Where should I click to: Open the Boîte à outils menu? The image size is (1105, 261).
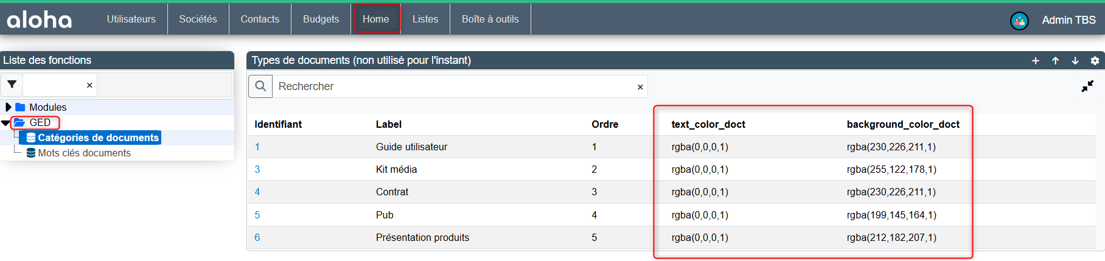coord(490,19)
